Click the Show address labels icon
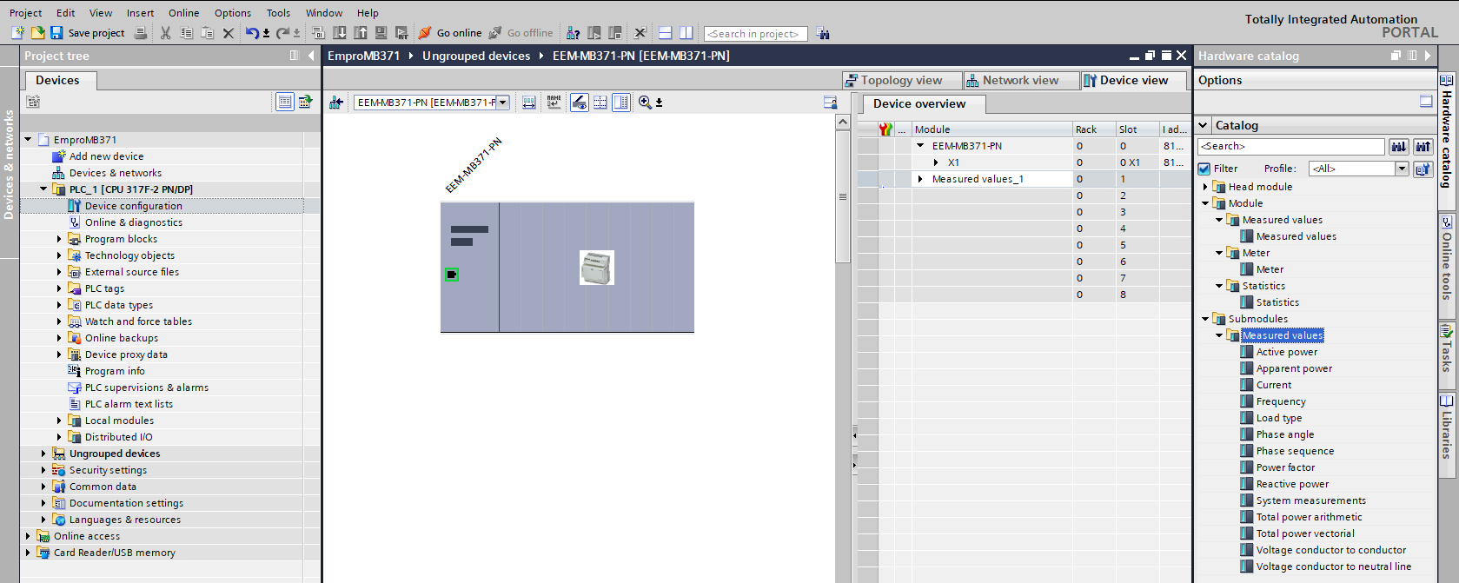 pyautogui.click(x=528, y=103)
